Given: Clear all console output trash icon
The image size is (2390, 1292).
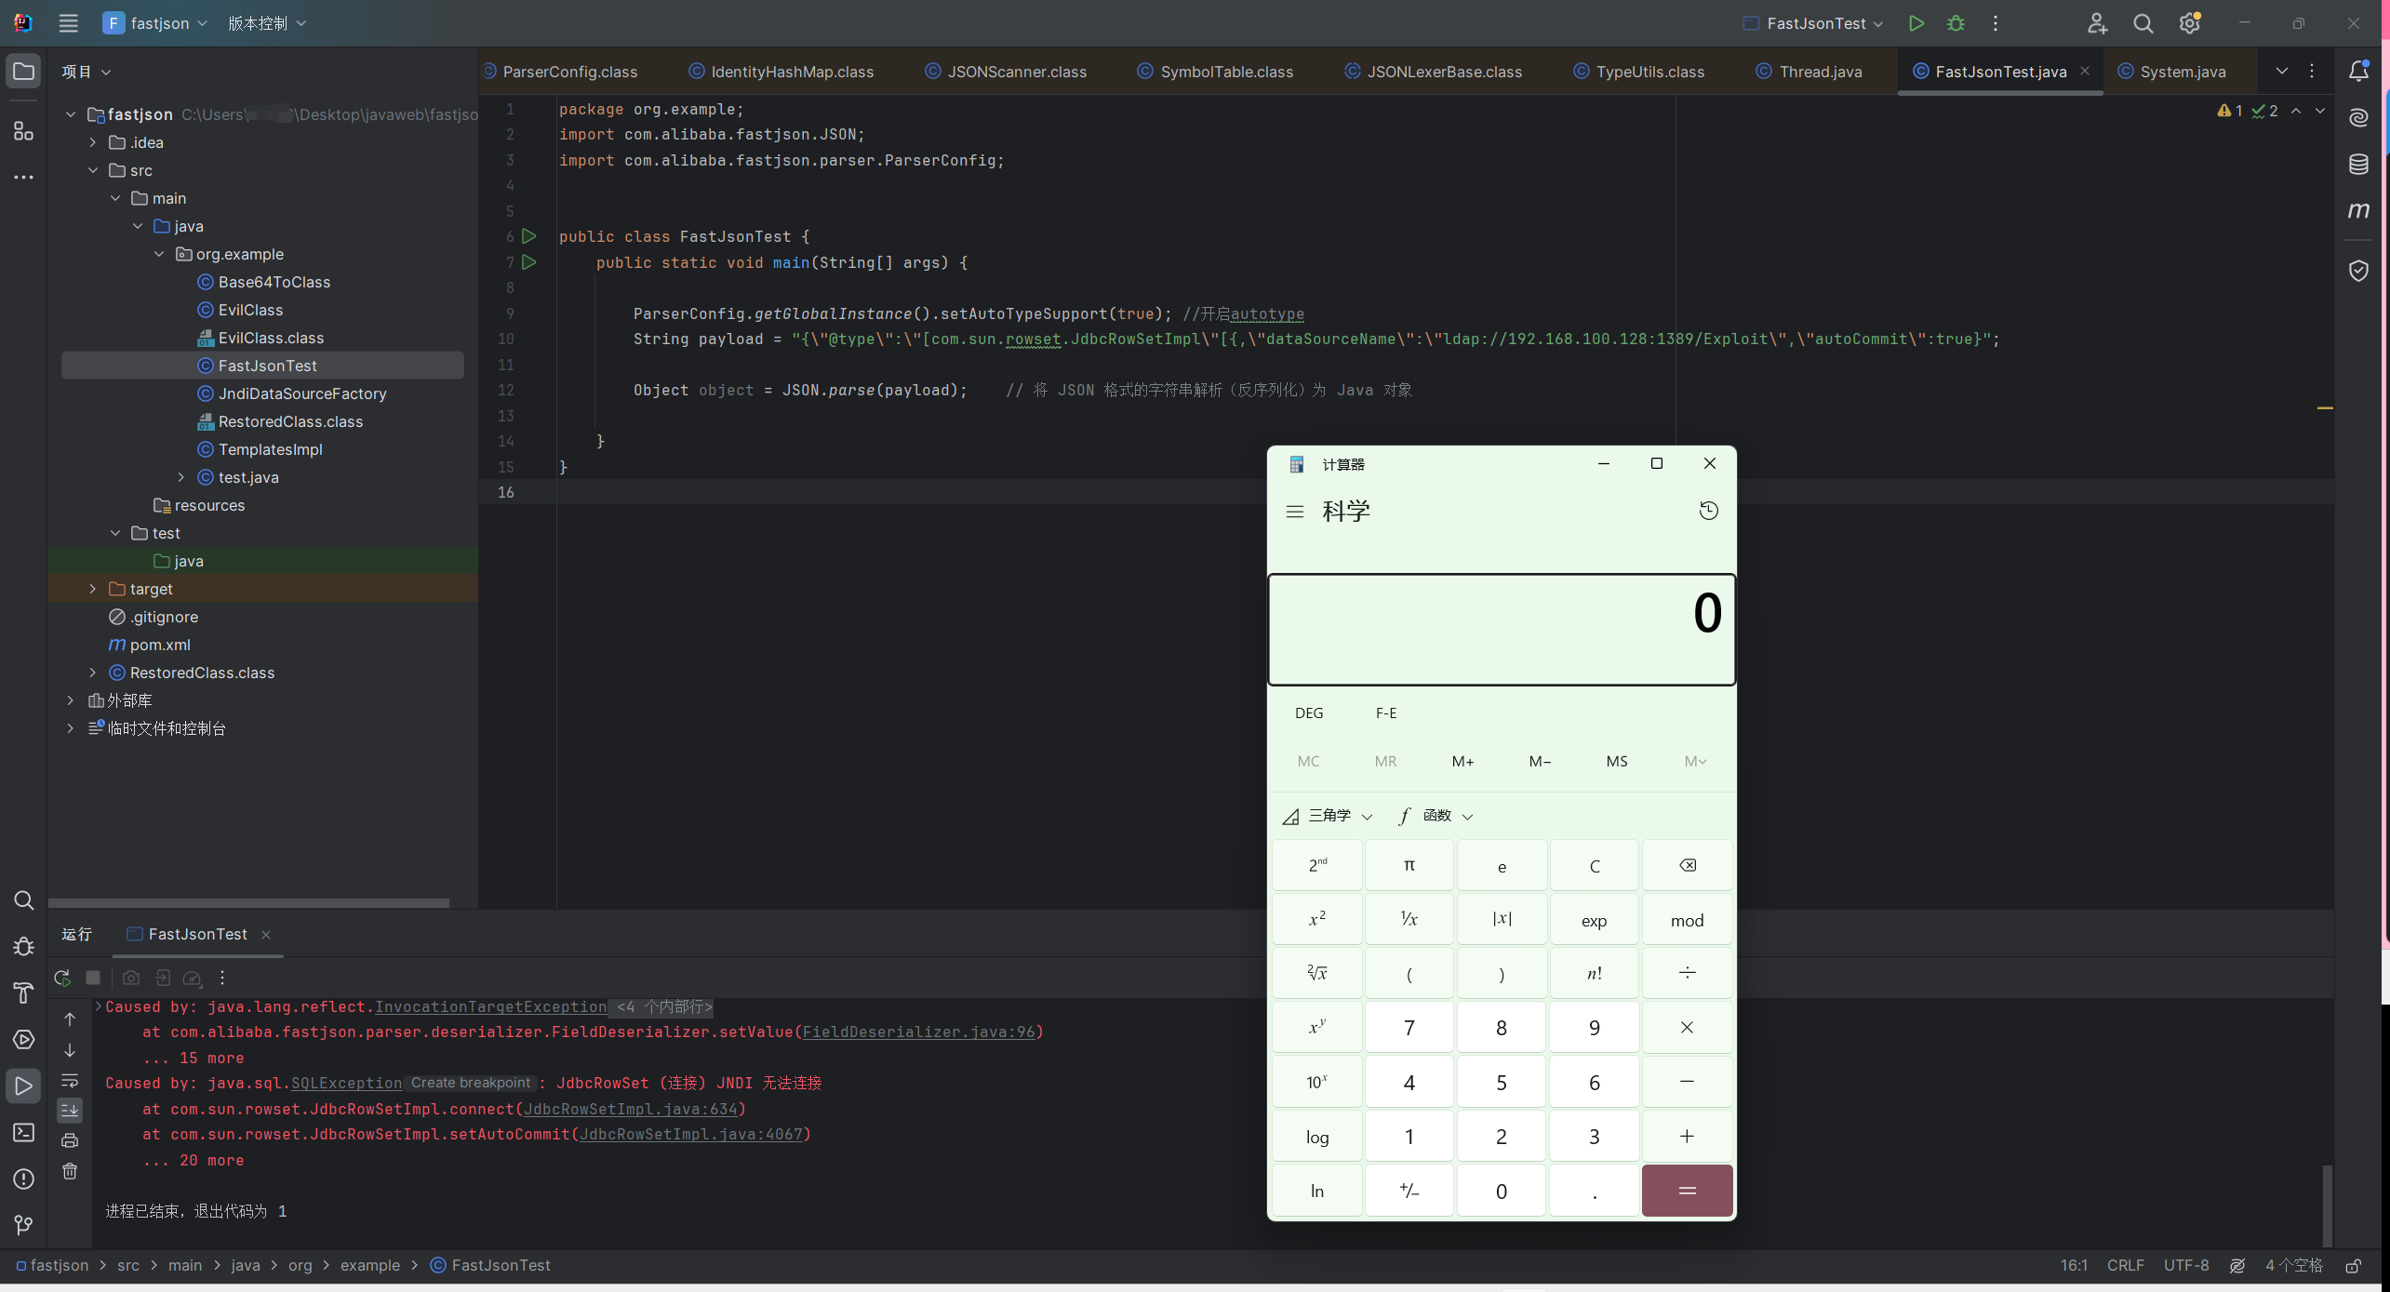Looking at the screenshot, I should pyautogui.click(x=70, y=1171).
